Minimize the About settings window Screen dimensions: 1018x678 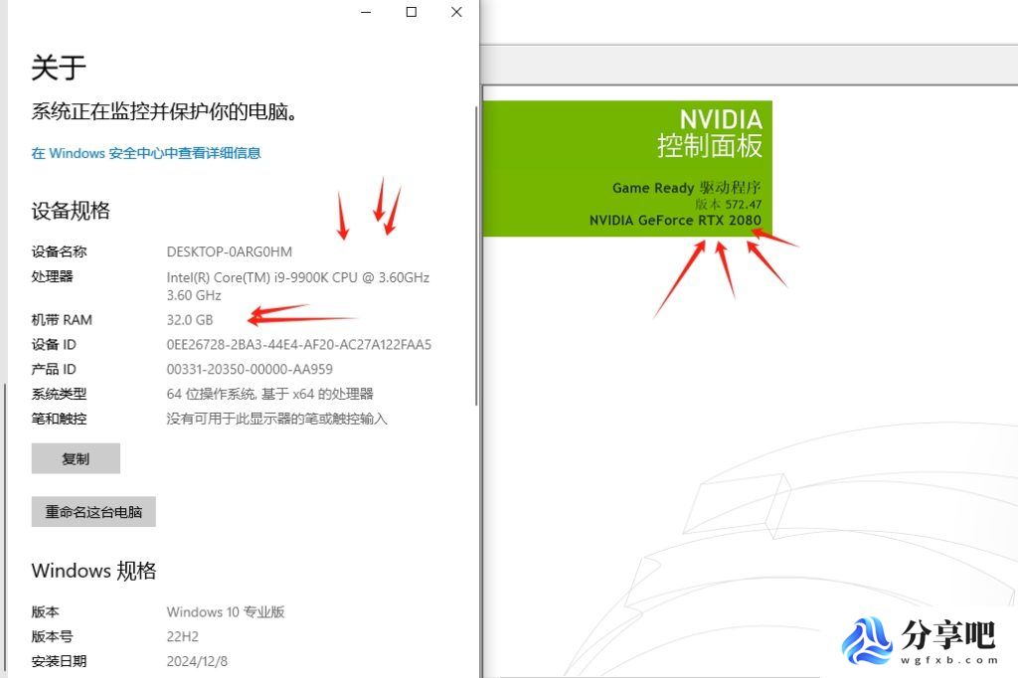tap(366, 12)
